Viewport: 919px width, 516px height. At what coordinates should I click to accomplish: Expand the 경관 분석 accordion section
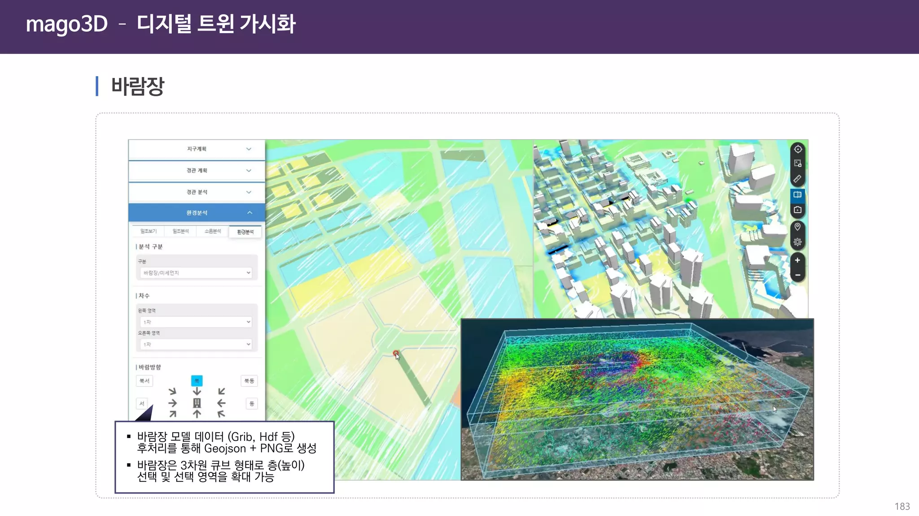click(197, 192)
